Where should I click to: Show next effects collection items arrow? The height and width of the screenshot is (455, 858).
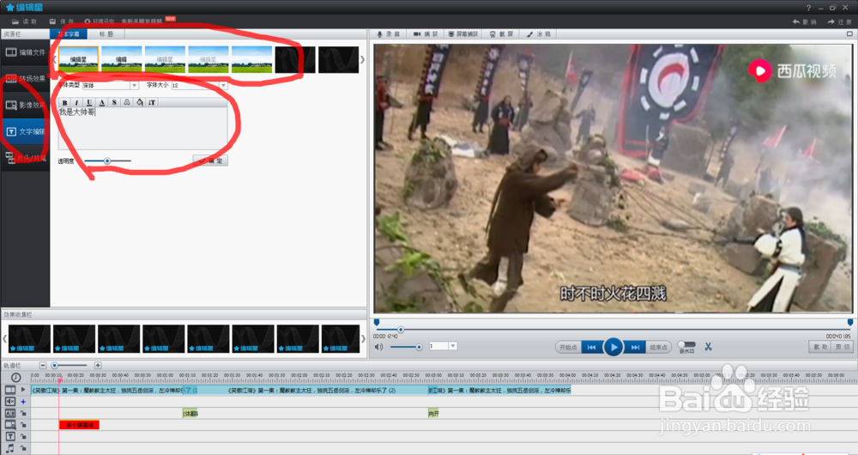coord(363,339)
